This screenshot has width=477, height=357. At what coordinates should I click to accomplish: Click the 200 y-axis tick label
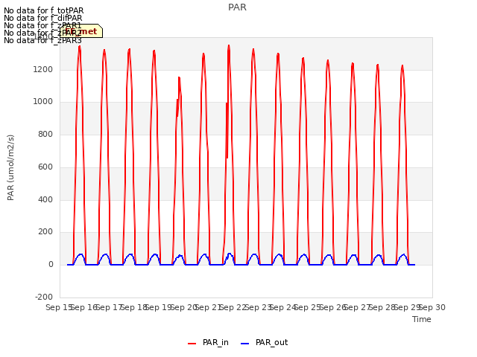point(45,232)
